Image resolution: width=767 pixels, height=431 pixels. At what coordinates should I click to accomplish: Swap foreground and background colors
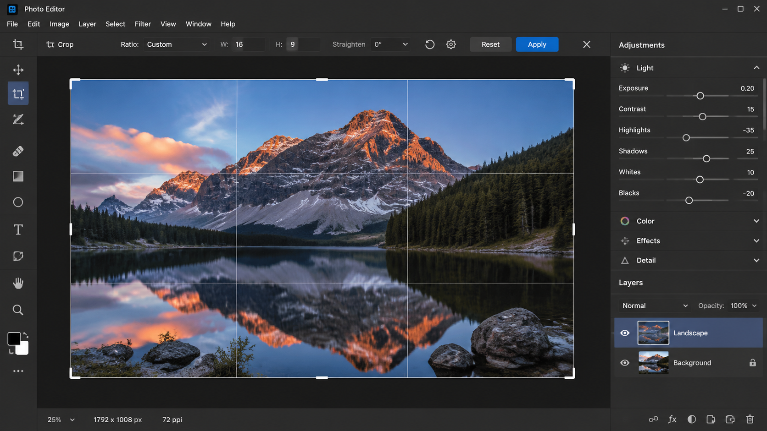pos(26,335)
